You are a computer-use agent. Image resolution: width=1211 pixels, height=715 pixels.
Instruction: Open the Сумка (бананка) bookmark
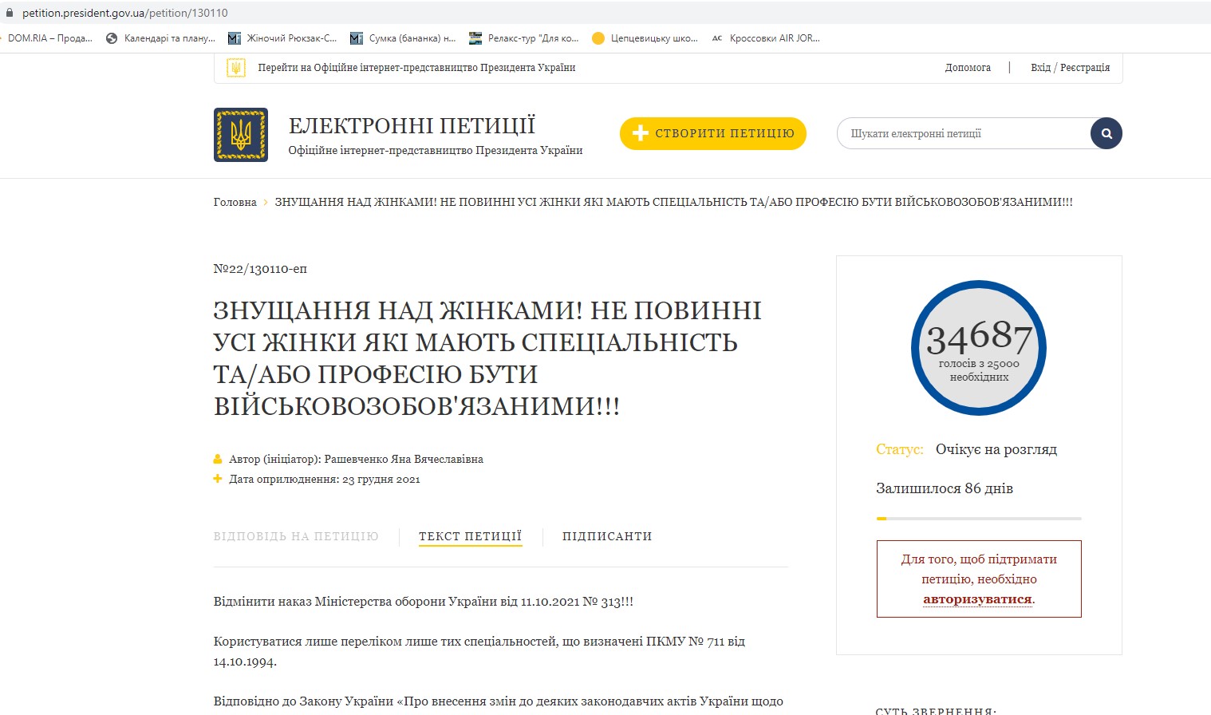[x=404, y=38]
